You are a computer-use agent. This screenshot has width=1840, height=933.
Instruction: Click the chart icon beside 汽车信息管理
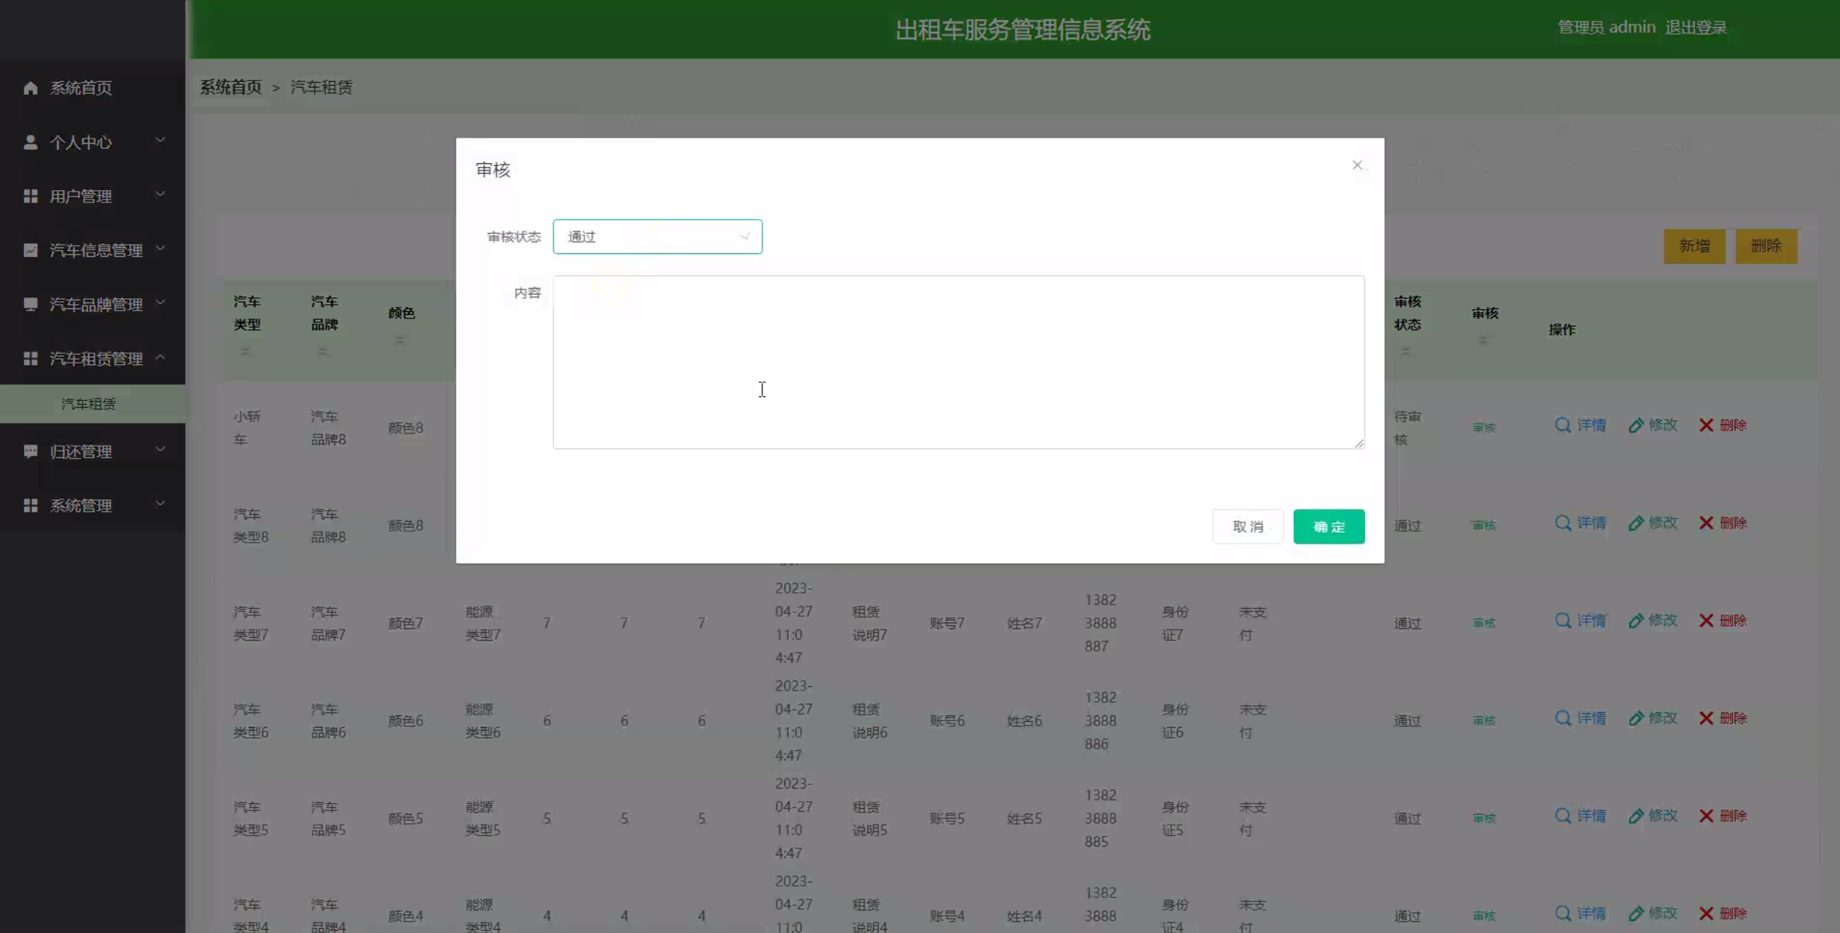click(30, 250)
